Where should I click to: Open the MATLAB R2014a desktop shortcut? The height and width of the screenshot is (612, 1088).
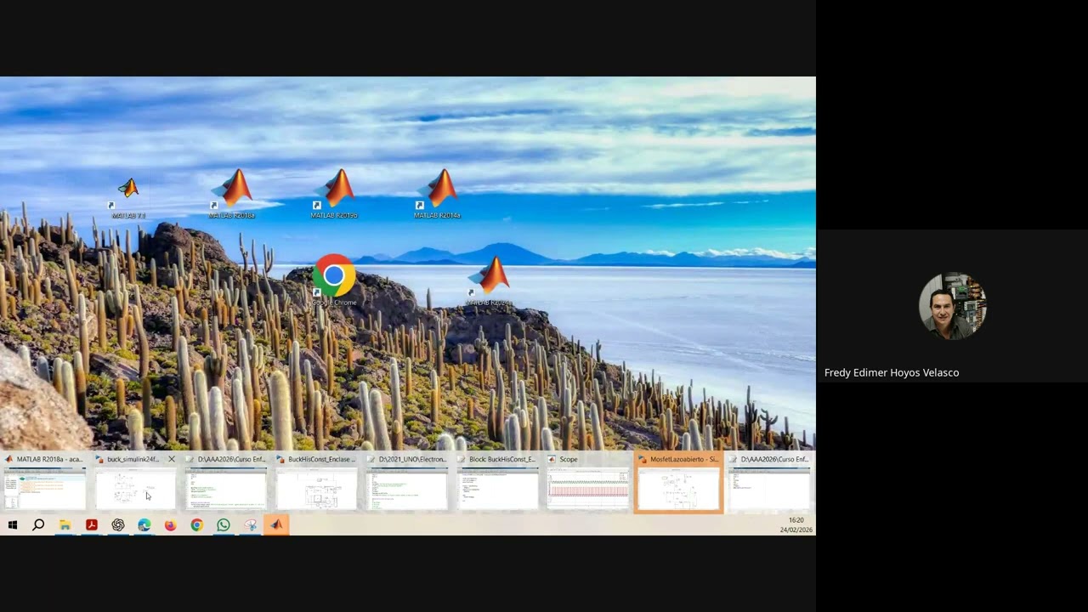[x=438, y=194]
